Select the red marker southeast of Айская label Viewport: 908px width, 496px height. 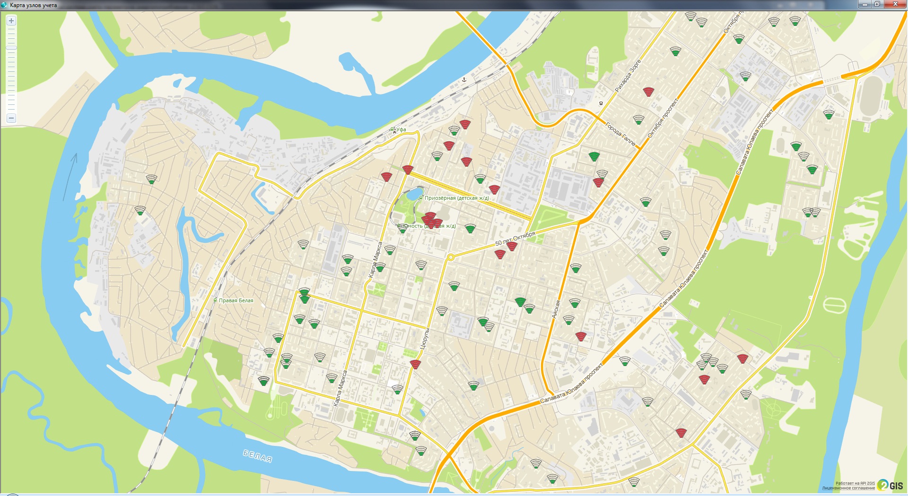point(581,337)
